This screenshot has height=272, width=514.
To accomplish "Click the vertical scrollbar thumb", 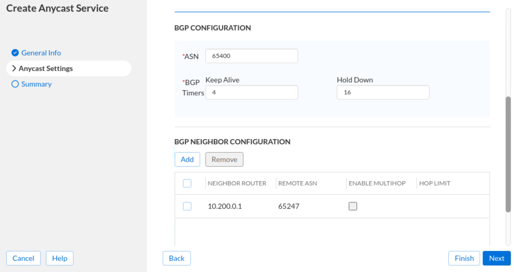I will click(508, 154).
